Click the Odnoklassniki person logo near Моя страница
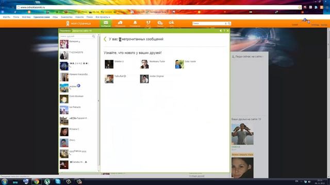This screenshot has height=185, width=330. click(x=68, y=24)
